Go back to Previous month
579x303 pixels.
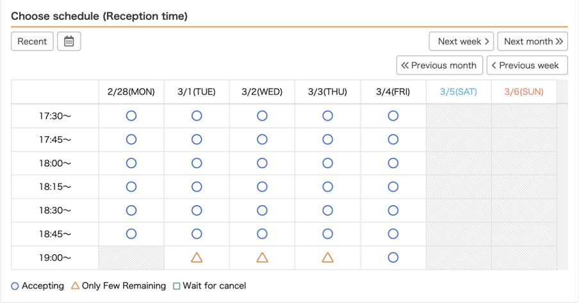[439, 65]
